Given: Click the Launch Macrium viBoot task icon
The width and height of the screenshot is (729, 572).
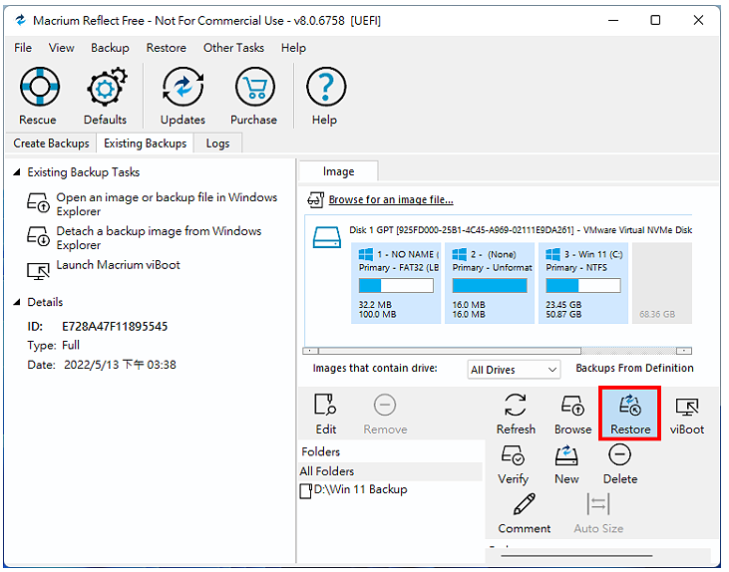Looking at the screenshot, I should click(38, 270).
